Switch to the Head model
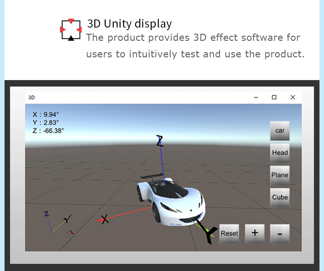The width and height of the screenshot is (324, 271). click(280, 153)
